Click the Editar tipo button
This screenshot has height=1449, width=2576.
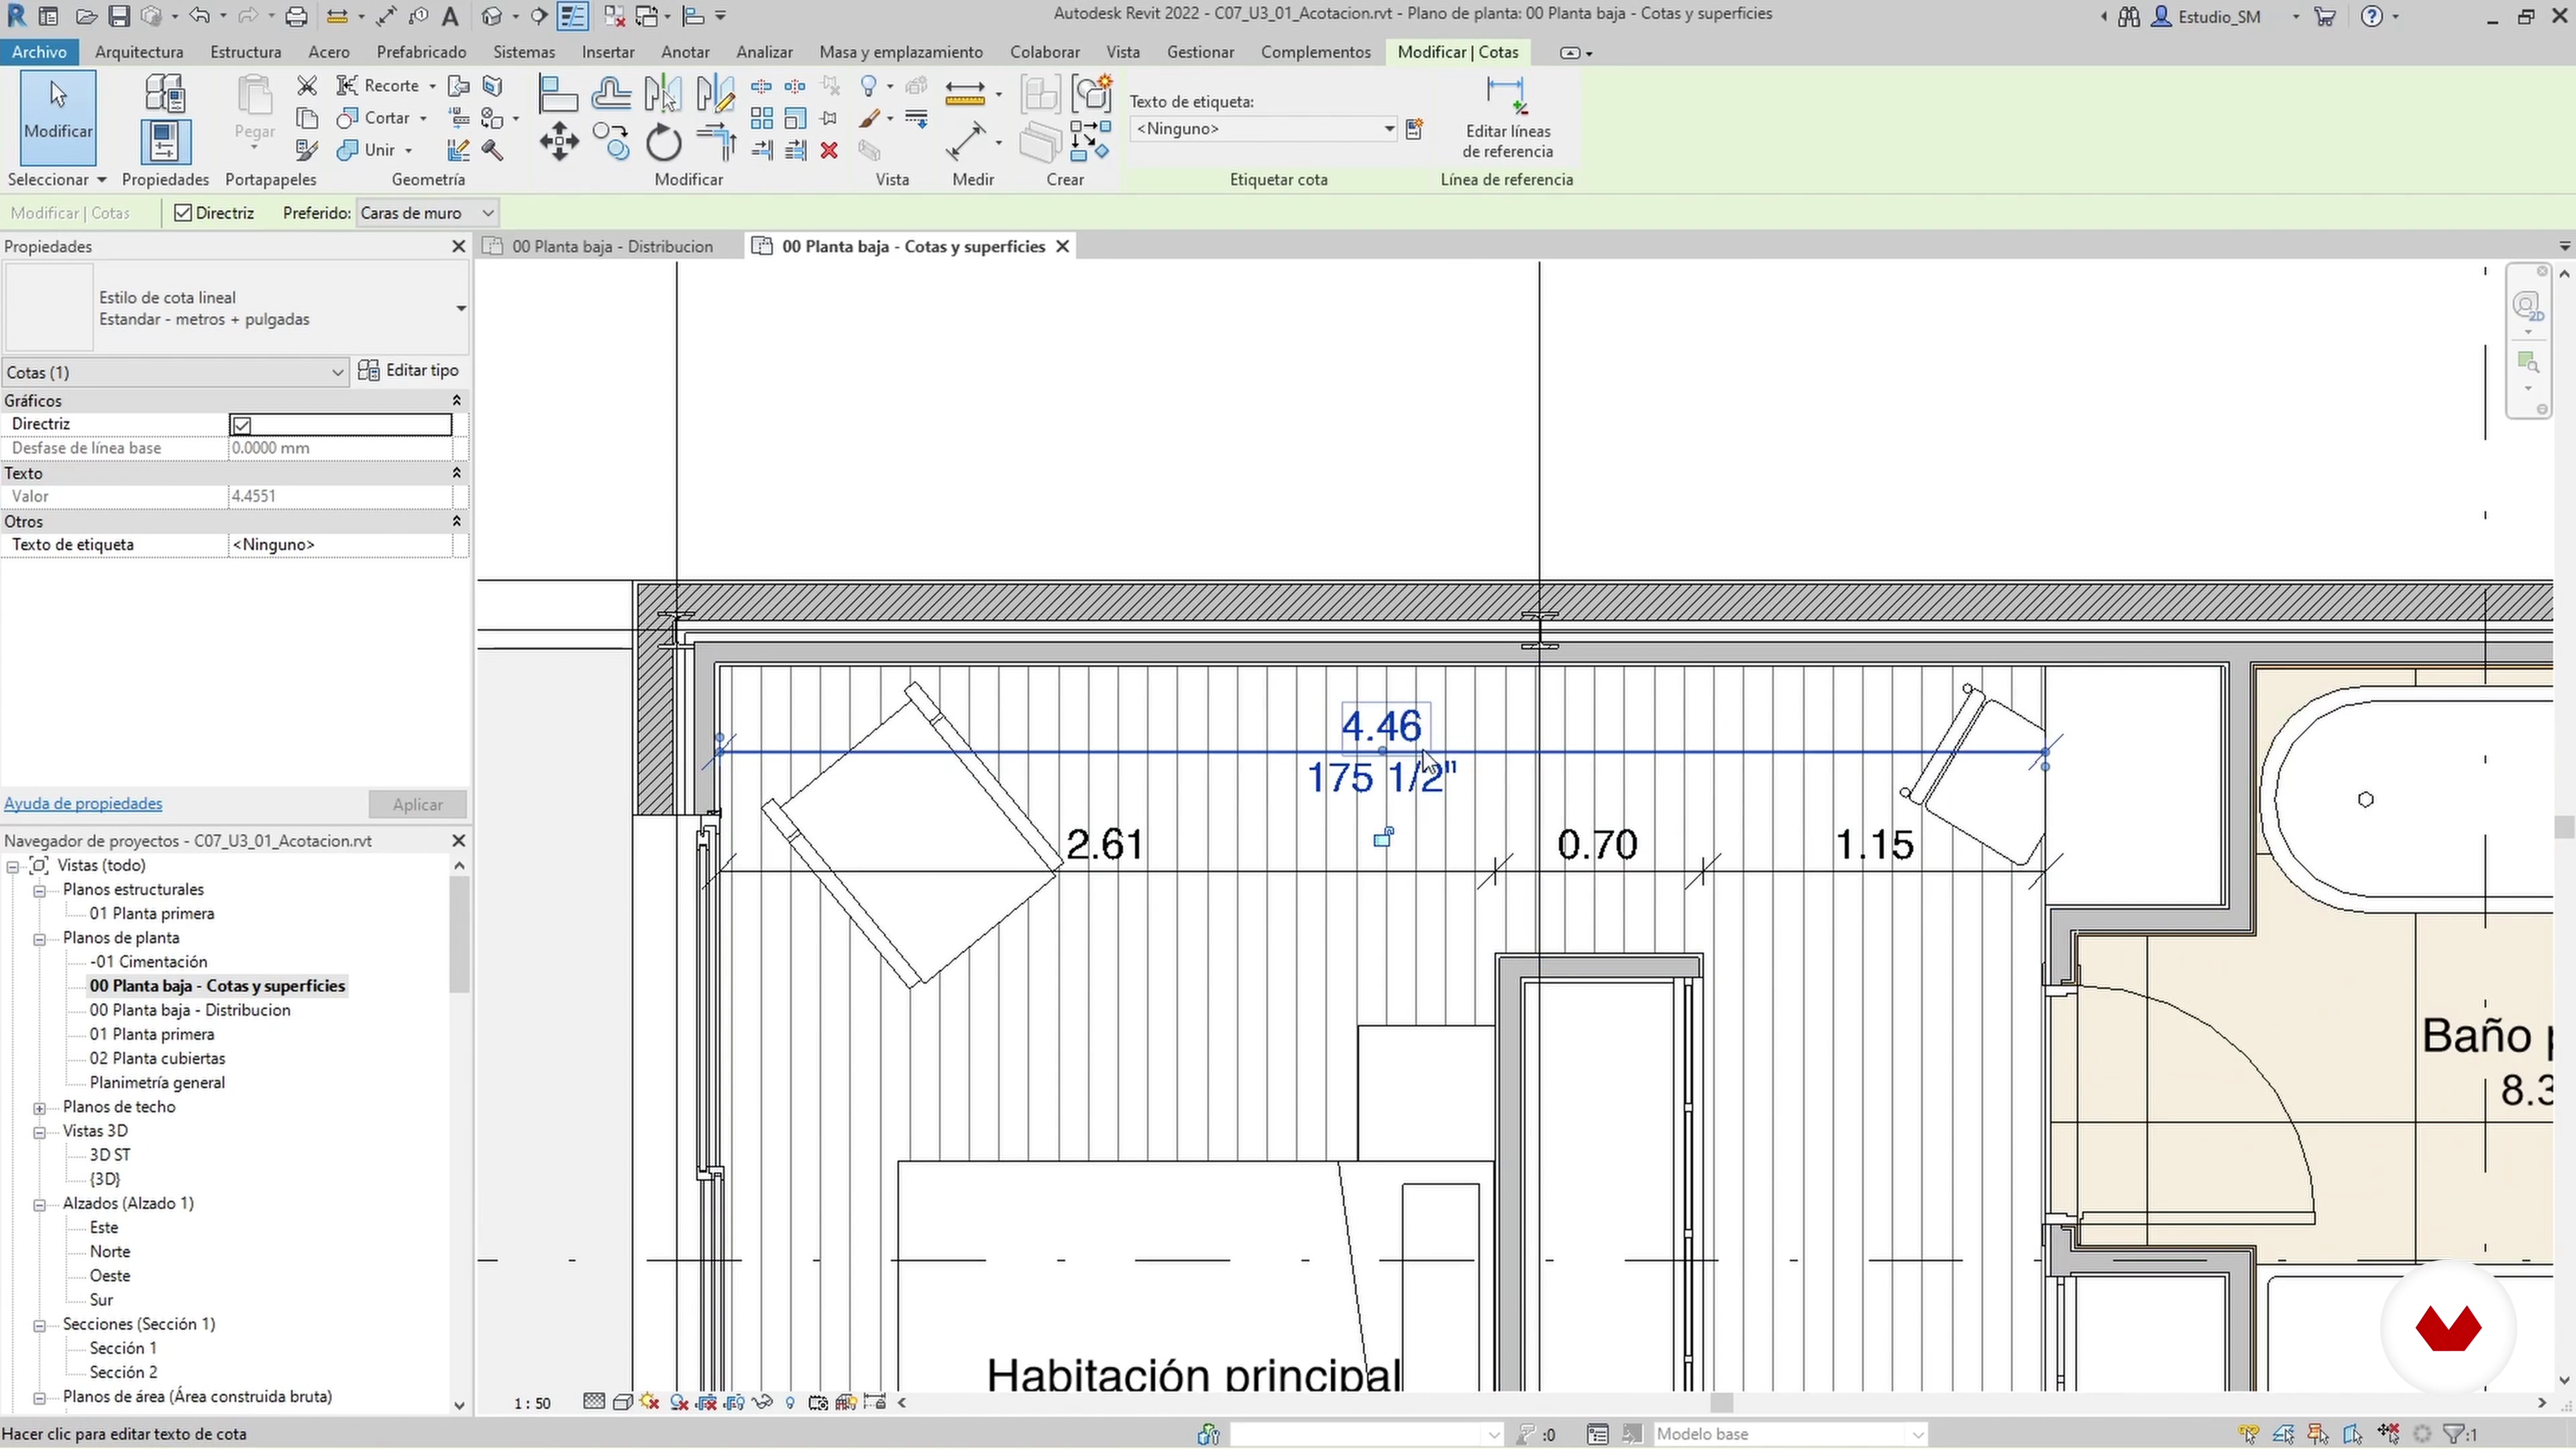(409, 371)
